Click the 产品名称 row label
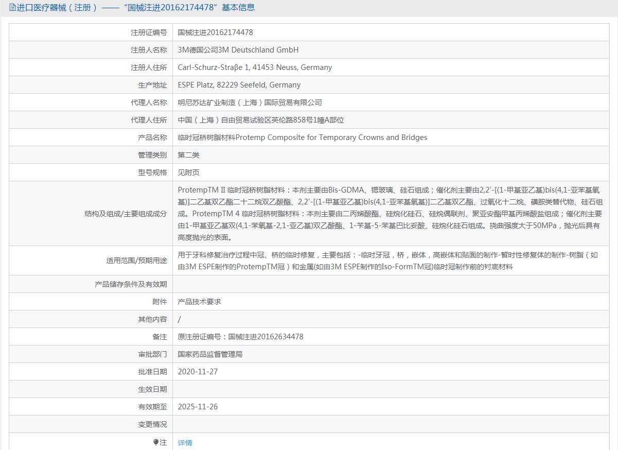 [x=153, y=137]
